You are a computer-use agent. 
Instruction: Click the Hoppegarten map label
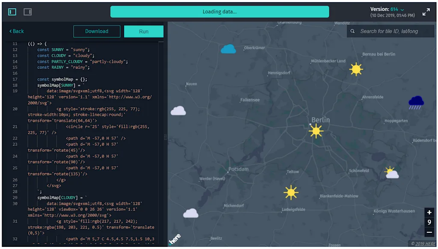pyautogui.click(x=396, y=121)
